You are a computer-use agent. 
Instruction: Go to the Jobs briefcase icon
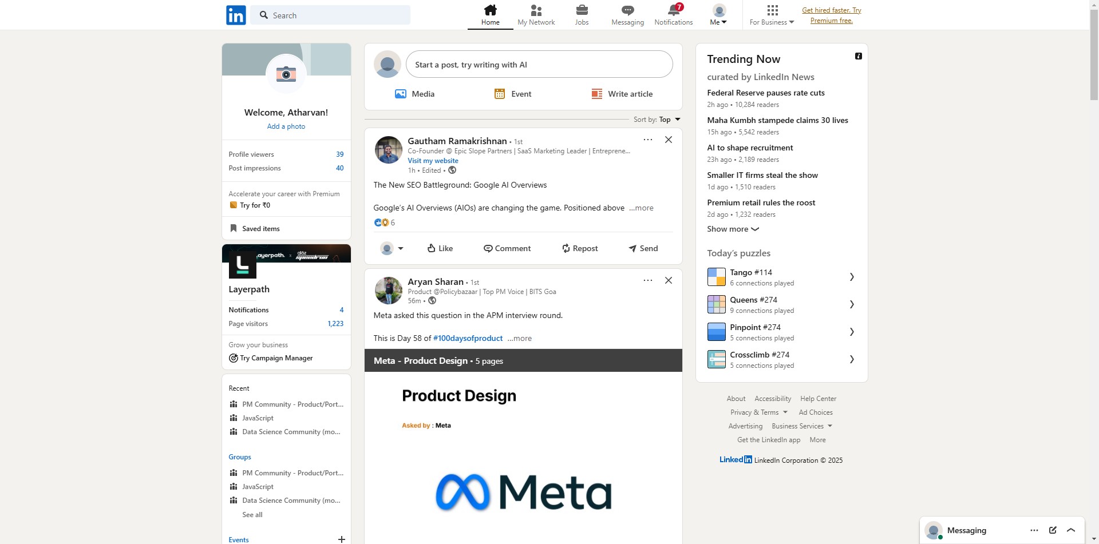click(x=582, y=10)
